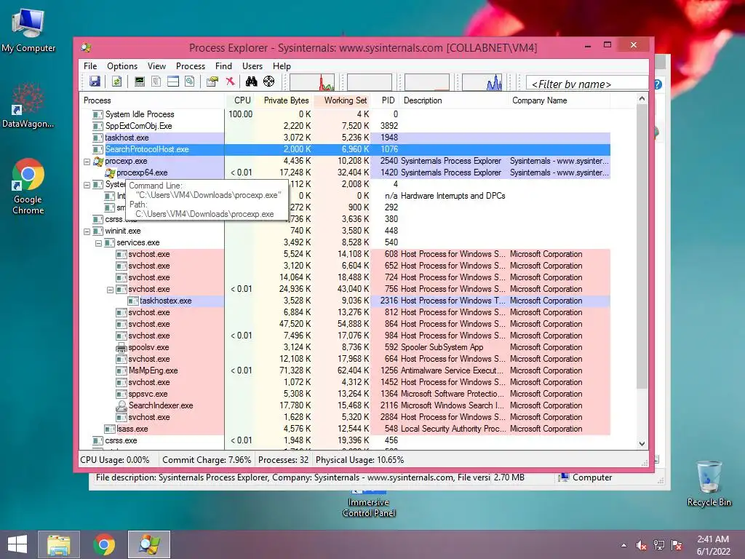
Task: Open the Properties toolbar icon
Action: [x=212, y=82]
